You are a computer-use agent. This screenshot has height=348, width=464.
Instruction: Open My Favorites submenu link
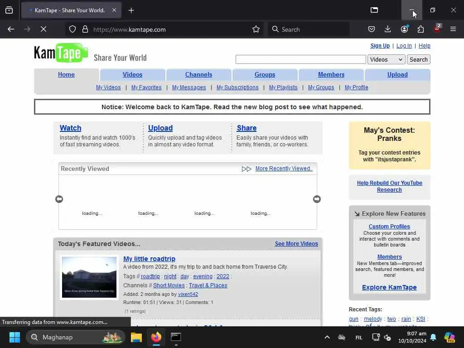click(146, 87)
